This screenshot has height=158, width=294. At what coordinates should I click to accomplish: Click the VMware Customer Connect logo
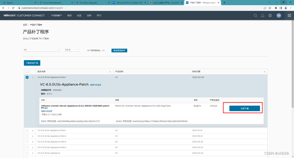24,15
